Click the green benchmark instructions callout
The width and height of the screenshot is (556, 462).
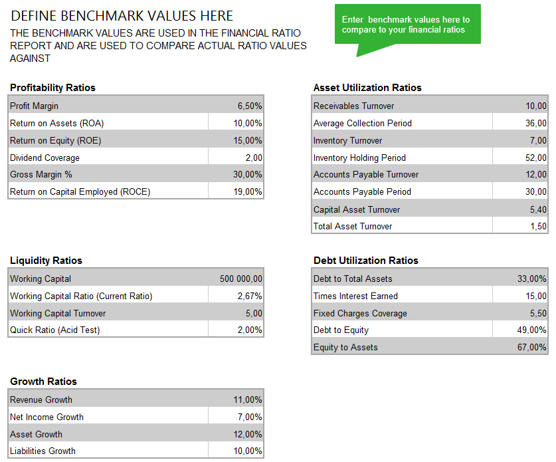click(407, 25)
